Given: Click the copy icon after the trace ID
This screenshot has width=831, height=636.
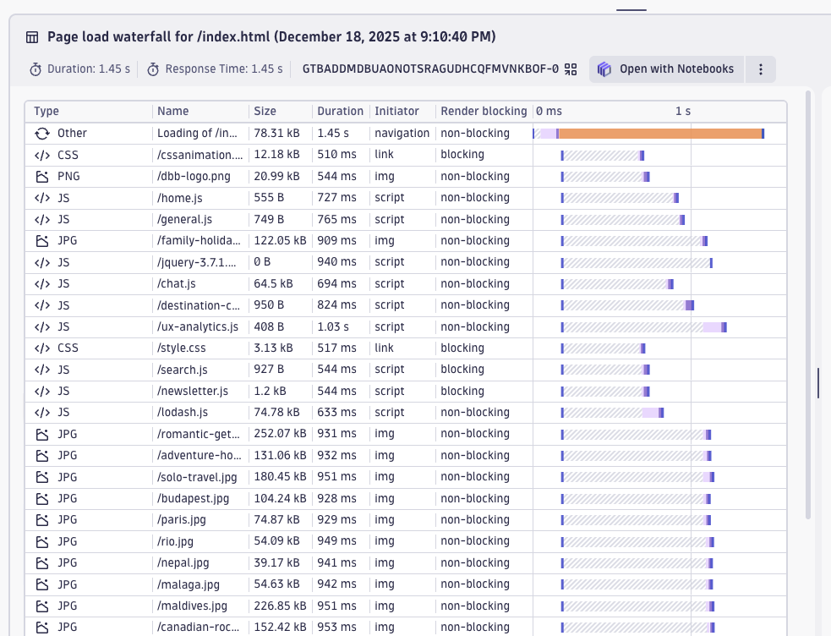Looking at the screenshot, I should coord(571,69).
